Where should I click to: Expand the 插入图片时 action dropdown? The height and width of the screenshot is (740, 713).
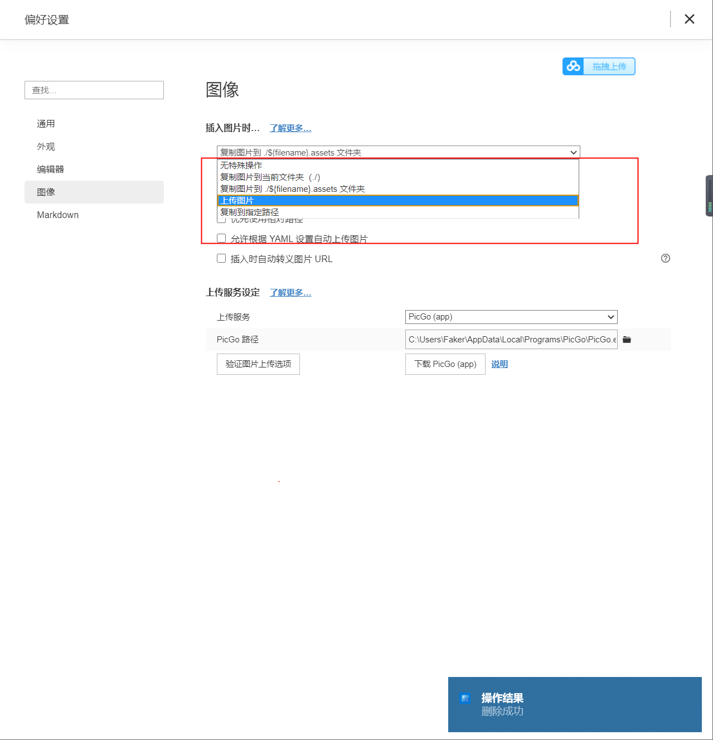coord(399,152)
